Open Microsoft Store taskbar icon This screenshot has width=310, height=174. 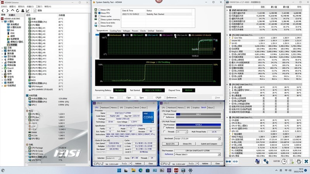coord(148,171)
